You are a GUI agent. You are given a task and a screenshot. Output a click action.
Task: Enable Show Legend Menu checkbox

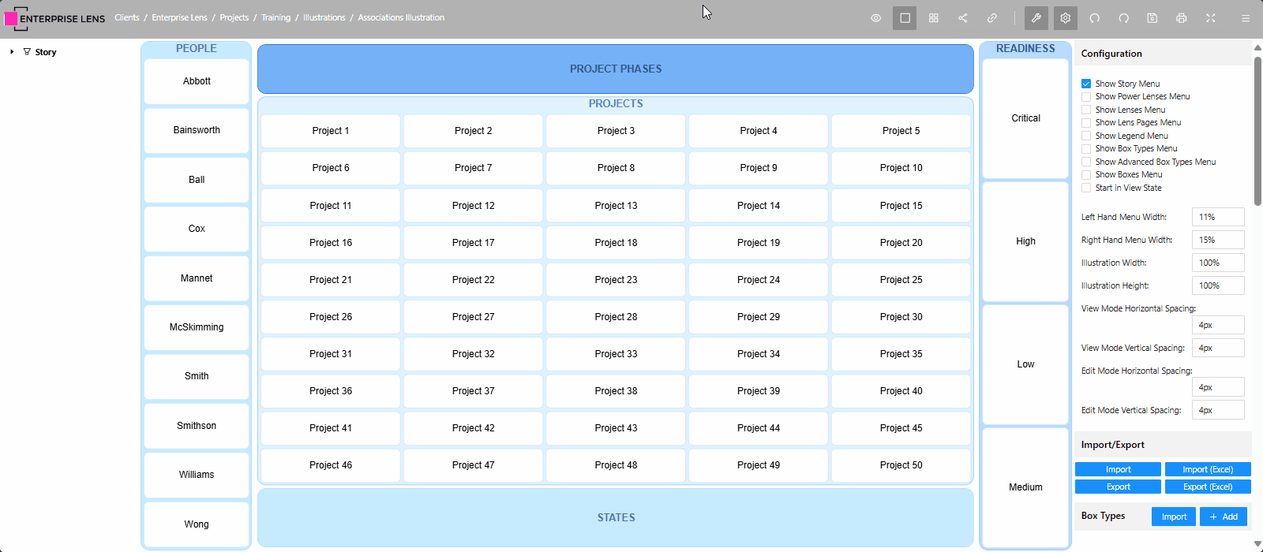[x=1086, y=136]
